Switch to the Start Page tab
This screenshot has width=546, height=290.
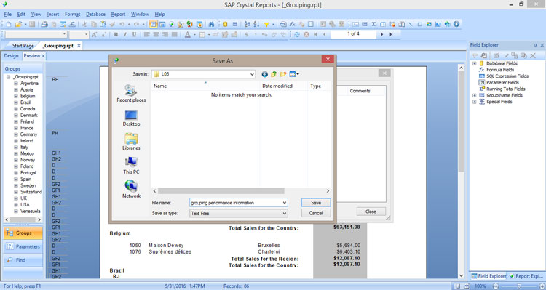pyautogui.click(x=23, y=46)
